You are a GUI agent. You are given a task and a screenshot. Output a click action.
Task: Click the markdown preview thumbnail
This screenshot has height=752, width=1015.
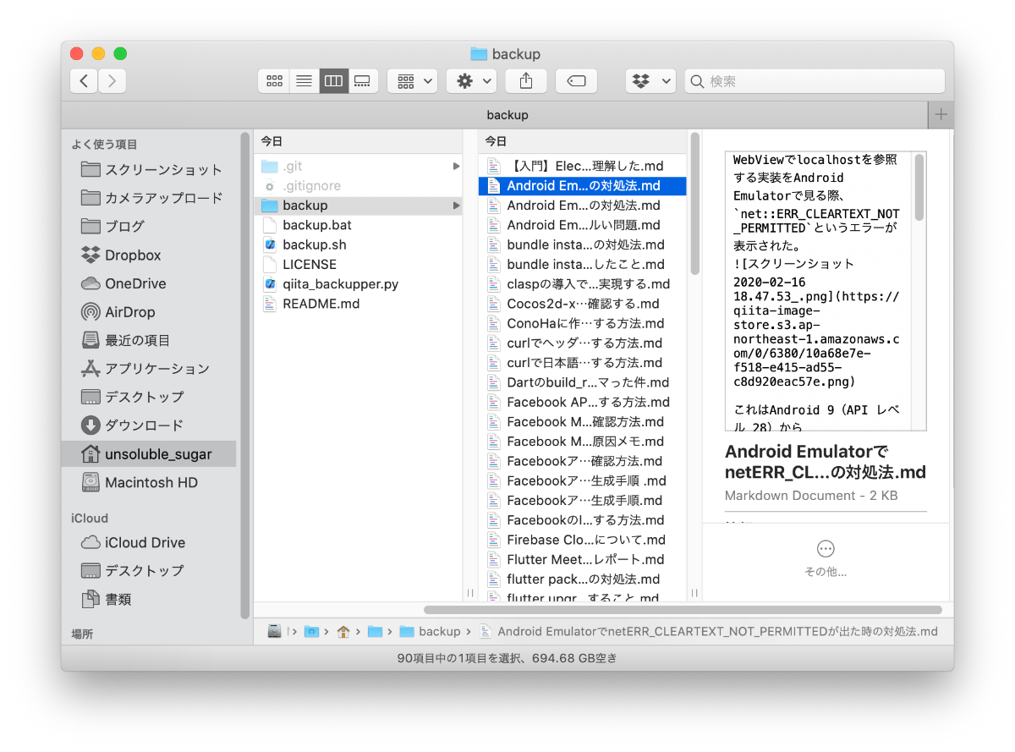click(x=826, y=291)
